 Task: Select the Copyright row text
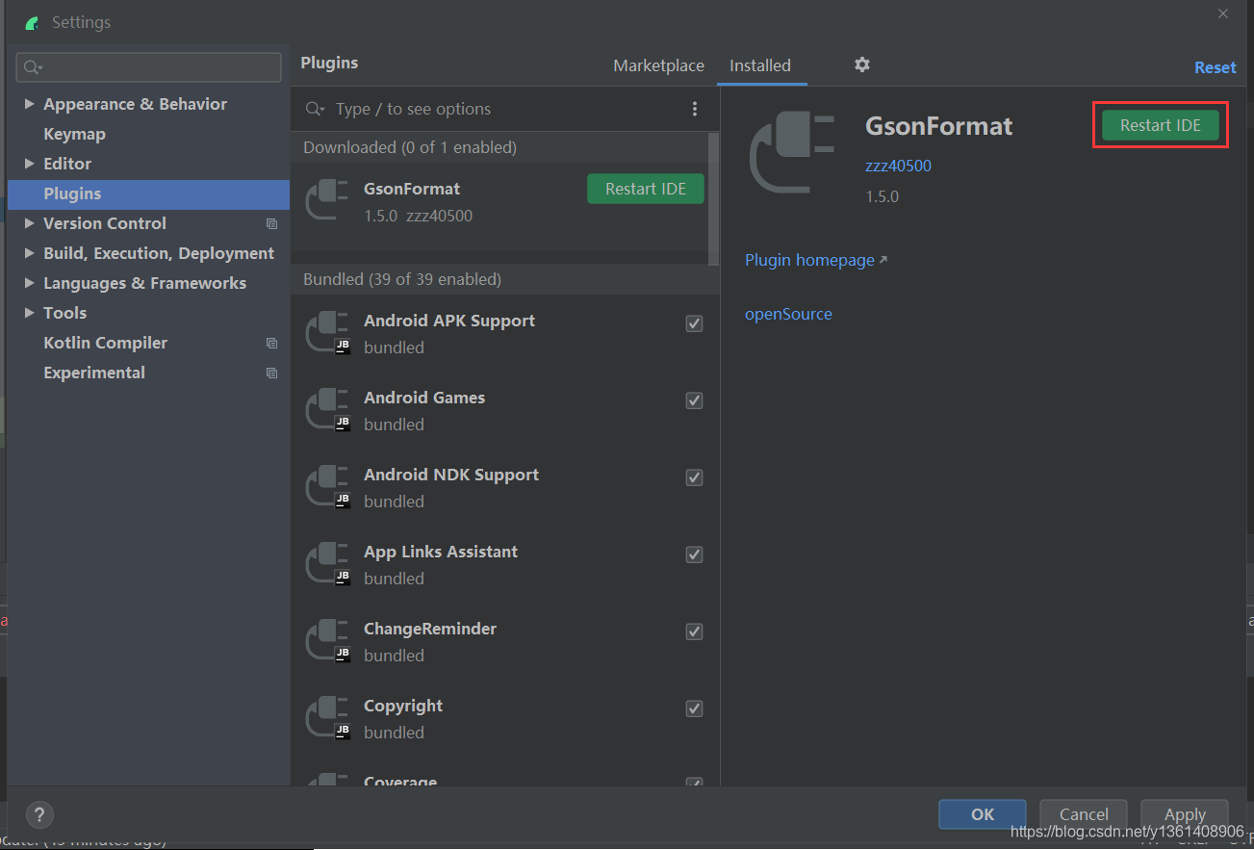tap(403, 706)
